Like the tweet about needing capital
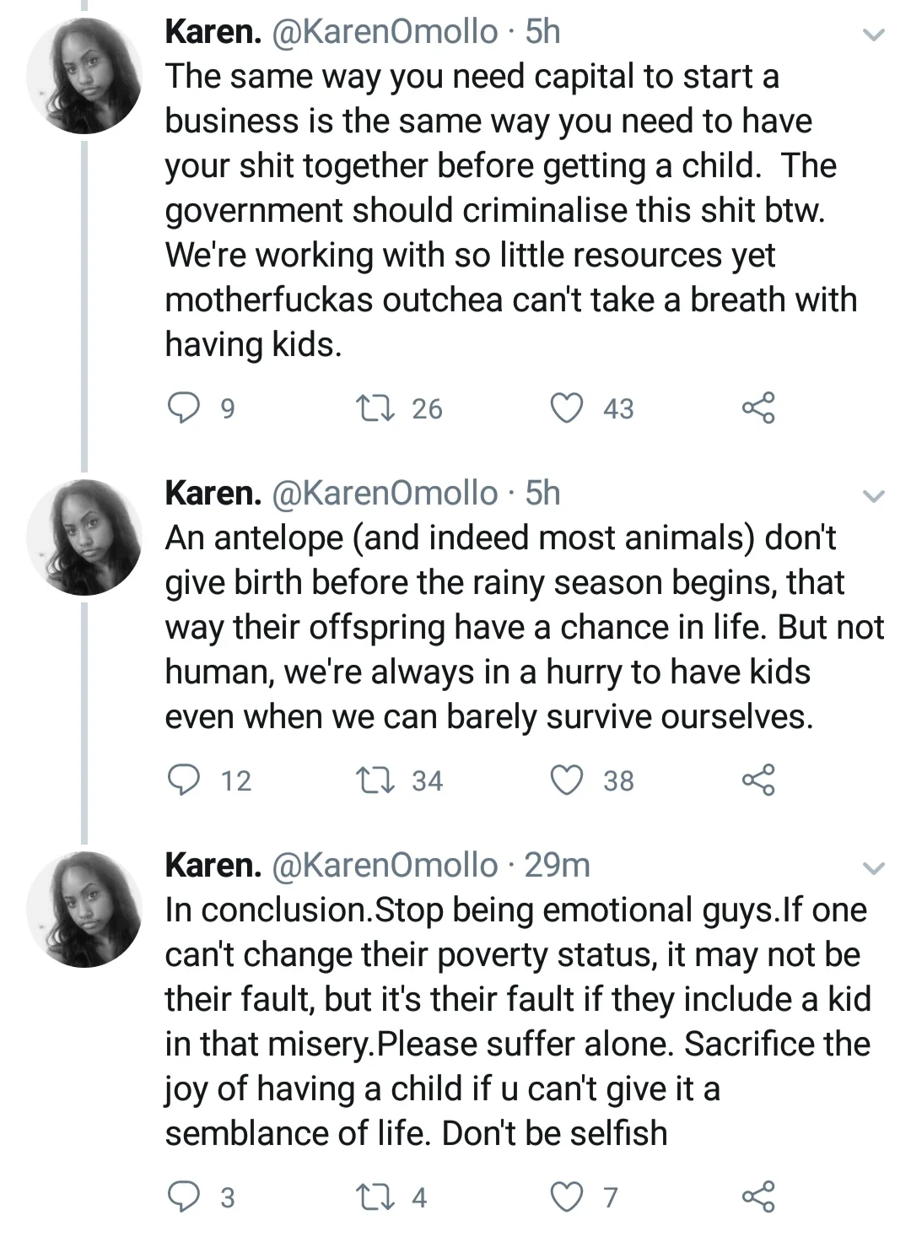Screen dimensions: 911x1237 [567, 408]
